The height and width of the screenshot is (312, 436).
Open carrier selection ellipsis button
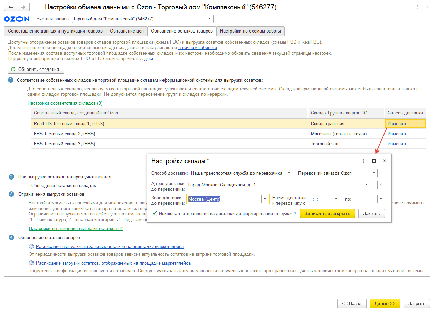point(381,173)
